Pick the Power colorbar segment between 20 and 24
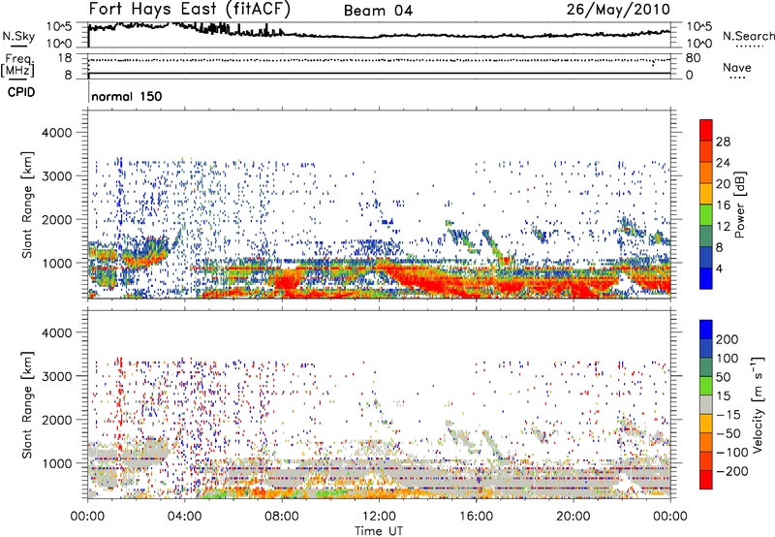The width and height of the screenshot is (775, 537). (706, 173)
